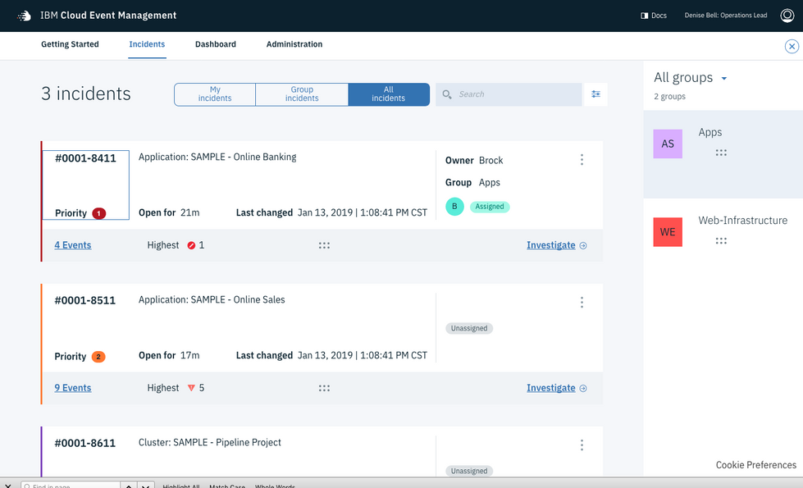Open overflow menu for incident #0001-8411

click(582, 160)
